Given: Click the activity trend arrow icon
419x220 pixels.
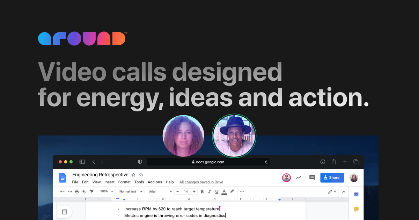Looking at the screenshot, I should tap(299, 177).
